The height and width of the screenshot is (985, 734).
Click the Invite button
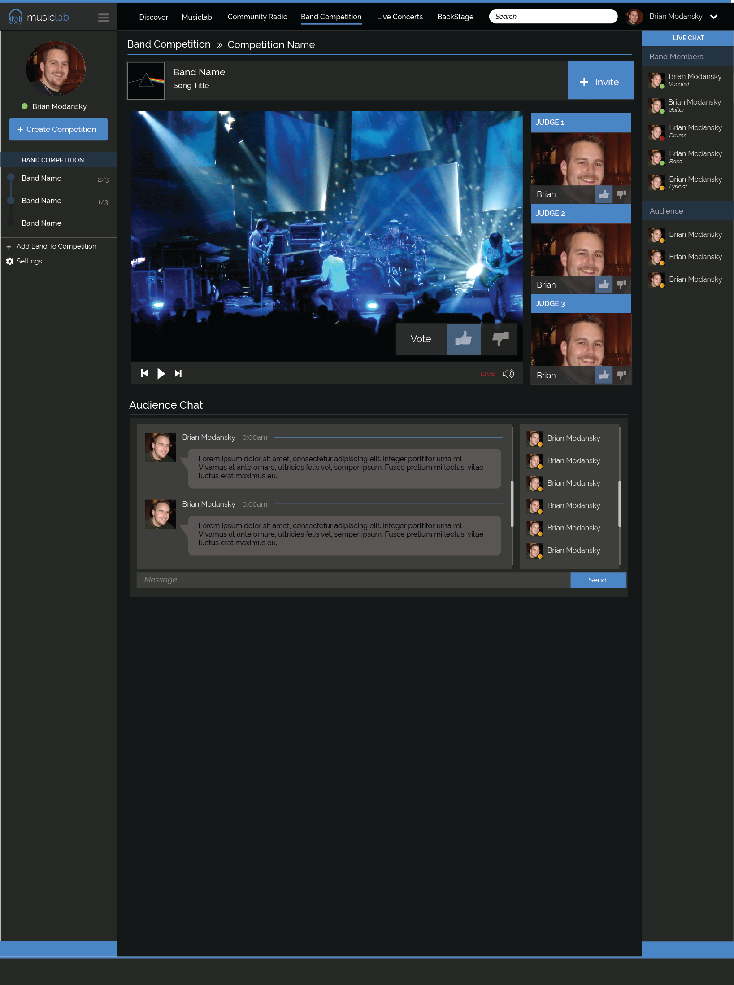[600, 81]
